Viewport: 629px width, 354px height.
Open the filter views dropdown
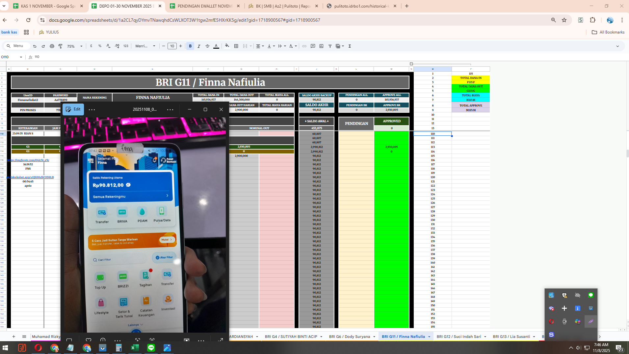tap(340, 46)
